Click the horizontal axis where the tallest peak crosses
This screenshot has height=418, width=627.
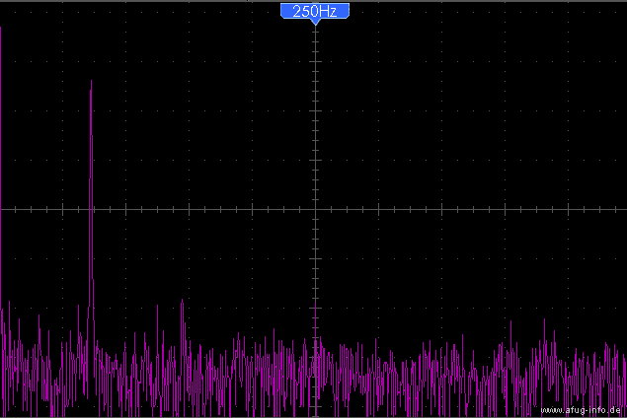(x=91, y=209)
